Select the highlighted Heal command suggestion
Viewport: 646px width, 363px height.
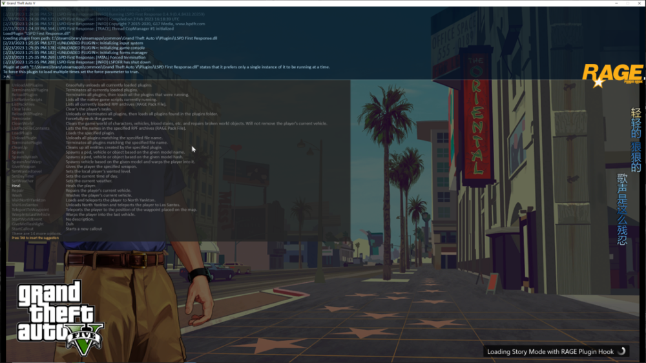point(16,186)
